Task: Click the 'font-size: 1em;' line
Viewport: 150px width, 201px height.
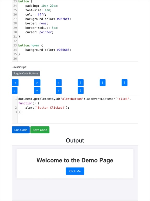Action: tap(38, 10)
